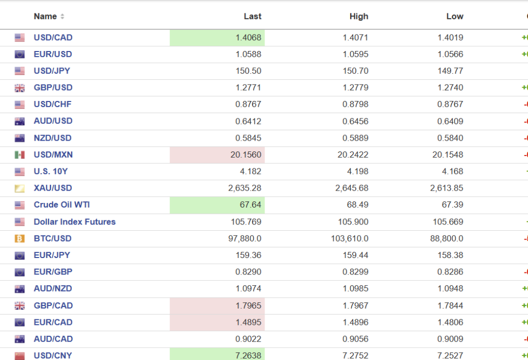Image resolution: width=528 pixels, height=360 pixels.
Task: Click the UK flag icon beside GBP/USD
Action: (x=20, y=88)
